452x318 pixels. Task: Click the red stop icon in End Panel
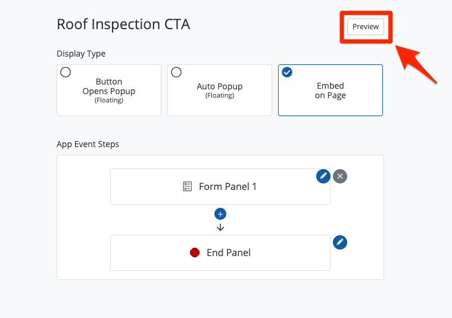[195, 252]
